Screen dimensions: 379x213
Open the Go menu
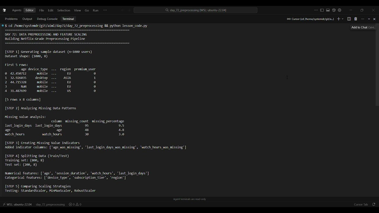87,10
